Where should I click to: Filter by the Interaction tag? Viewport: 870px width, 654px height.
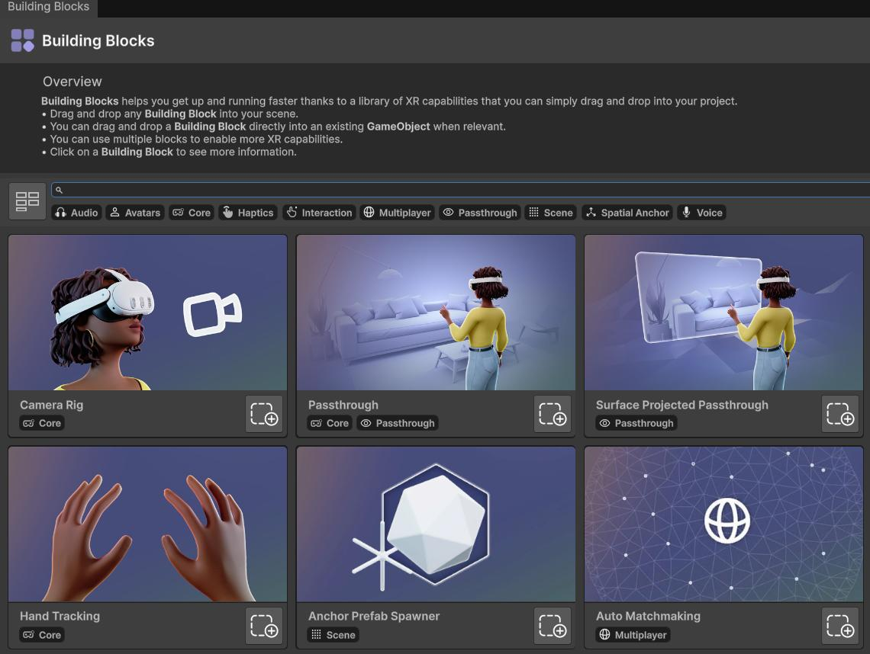(319, 213)
